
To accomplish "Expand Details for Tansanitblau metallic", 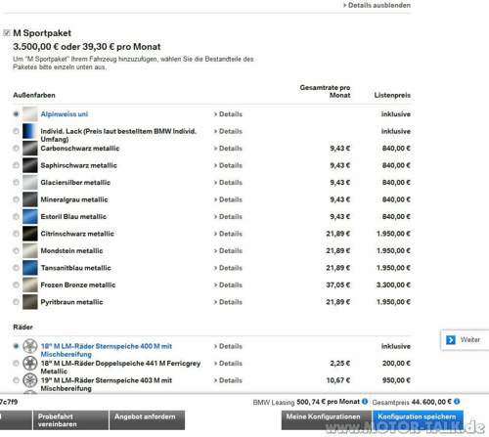I will pos(228,268).
